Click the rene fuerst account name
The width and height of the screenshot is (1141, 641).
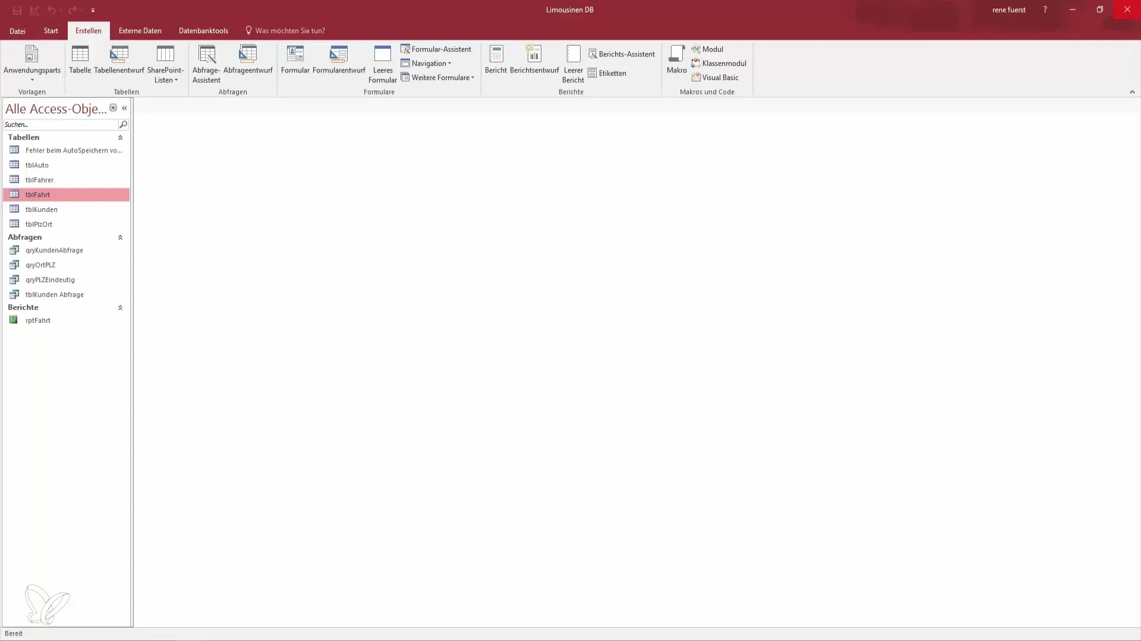1008,10
